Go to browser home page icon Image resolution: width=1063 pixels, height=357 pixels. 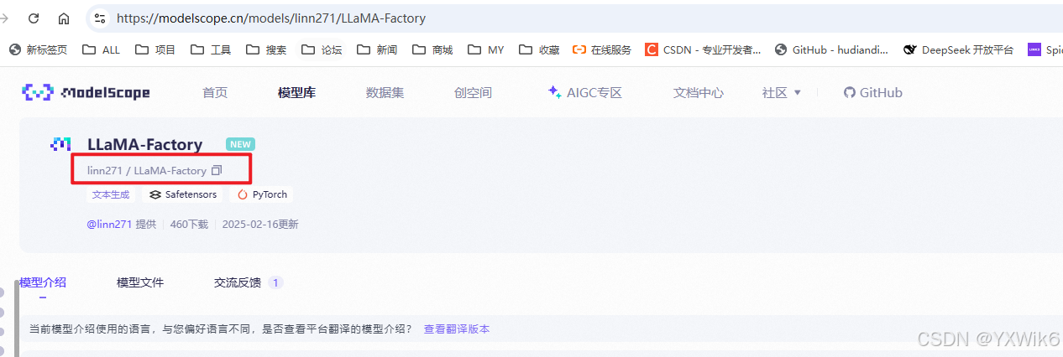tap(64, 18)
